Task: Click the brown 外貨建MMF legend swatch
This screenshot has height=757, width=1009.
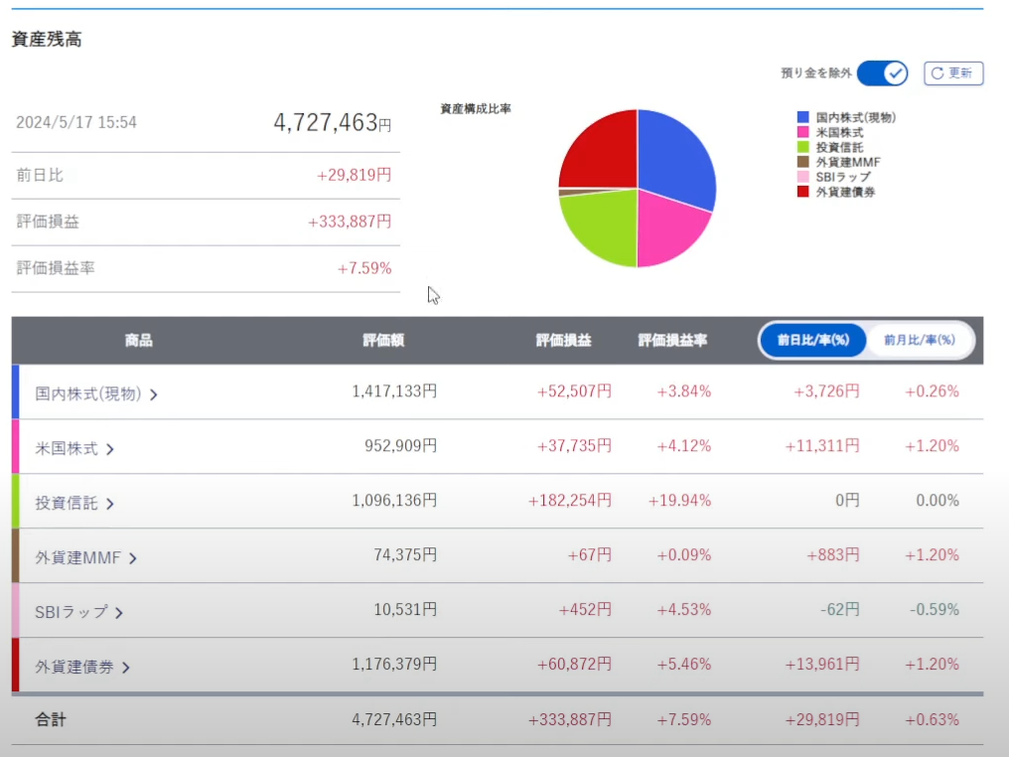Action: [x=802, y=162]
